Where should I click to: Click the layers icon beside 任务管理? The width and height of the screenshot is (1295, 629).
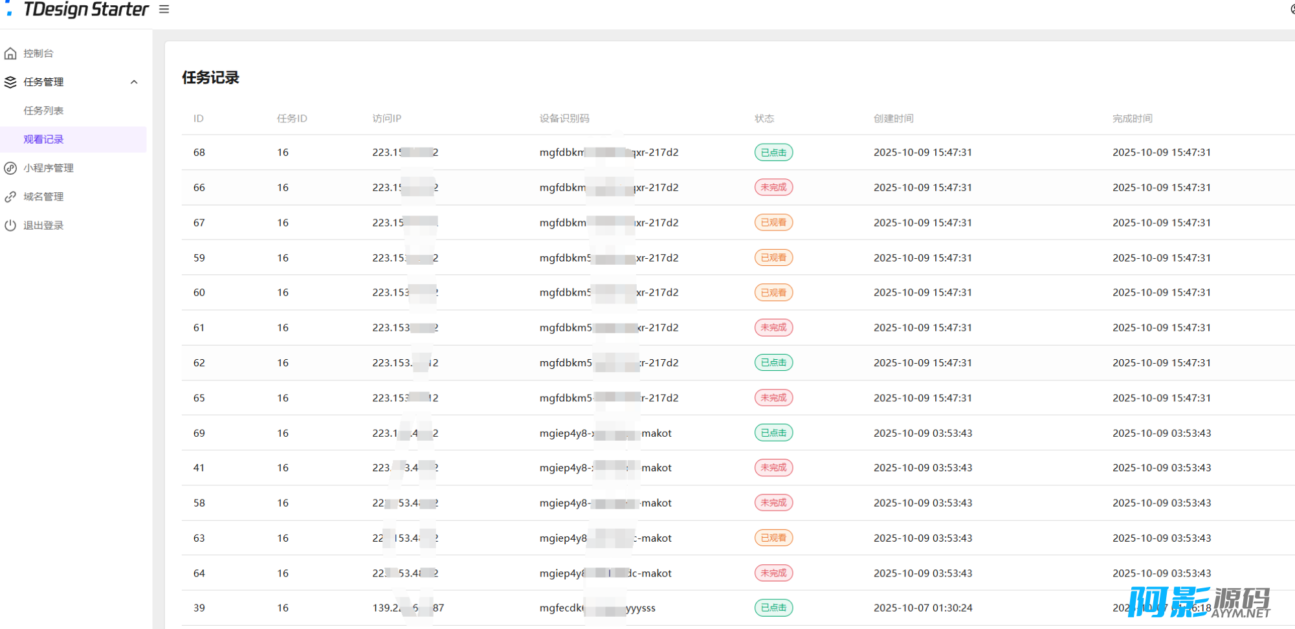click(x=10, y=82)
